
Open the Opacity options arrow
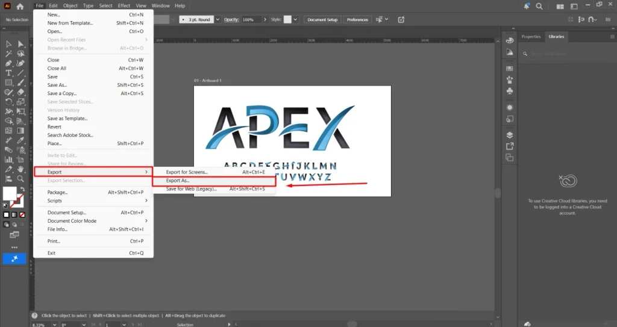tap(265, 19)
